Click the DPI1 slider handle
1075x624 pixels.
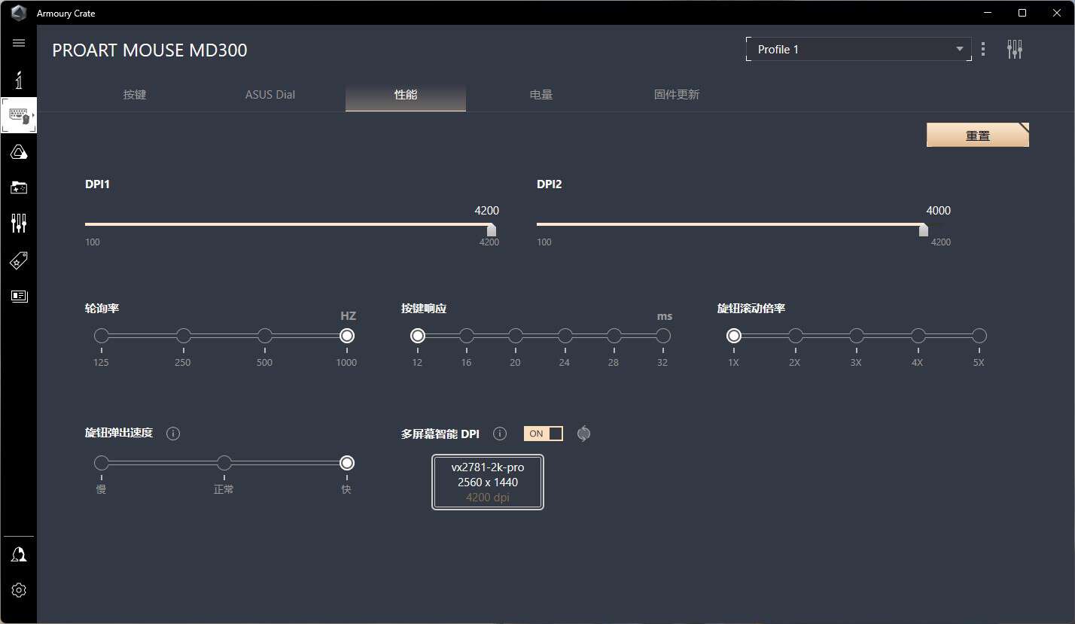[492, 230]
